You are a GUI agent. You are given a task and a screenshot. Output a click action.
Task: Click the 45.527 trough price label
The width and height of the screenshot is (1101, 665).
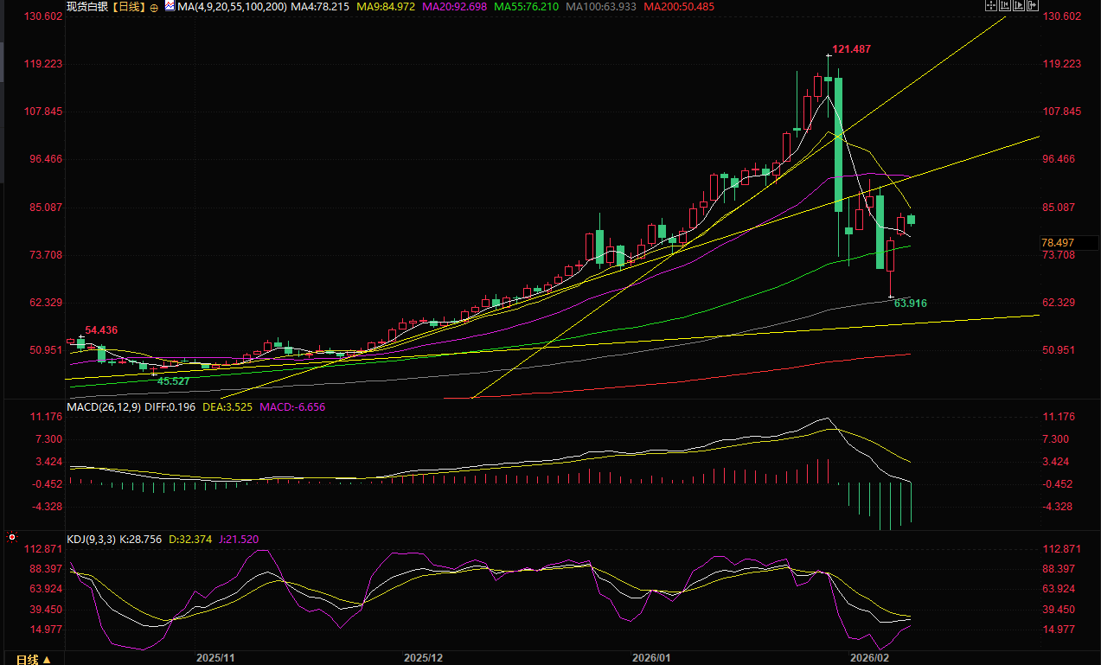tap(173, 381)
